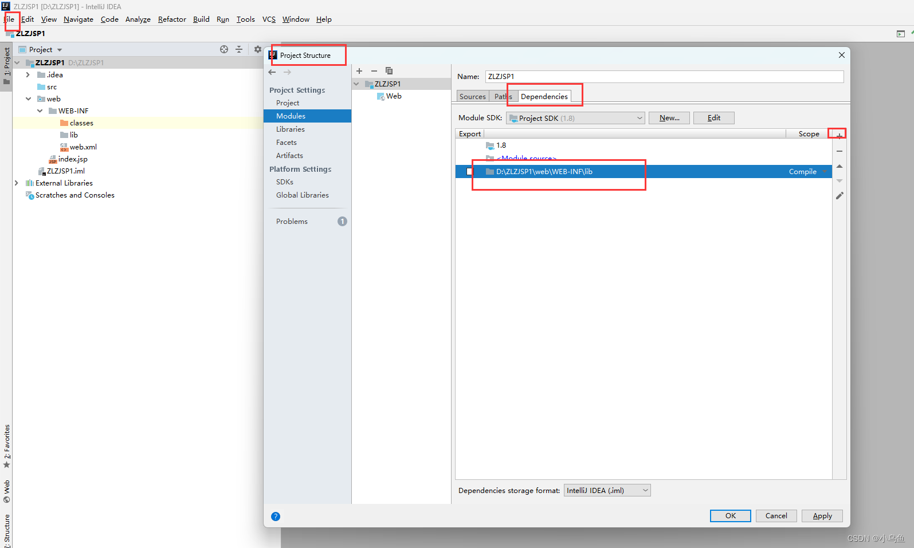Move dependency down with the arrow icon
This screenshot has height=548, width=914.
click(840, 181)
